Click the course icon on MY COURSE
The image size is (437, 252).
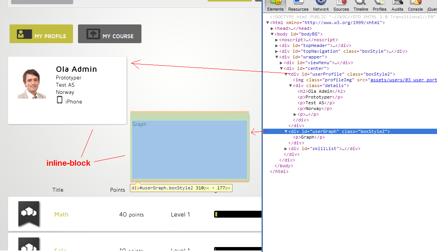click(93, 34)
